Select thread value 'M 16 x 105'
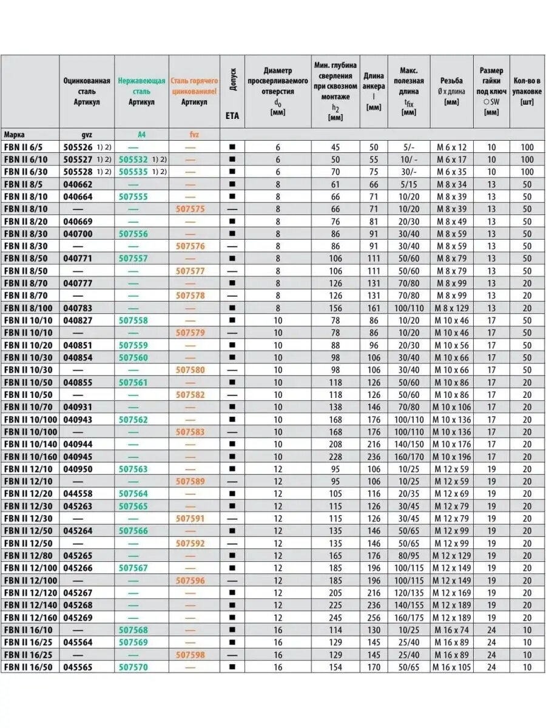 451,667
